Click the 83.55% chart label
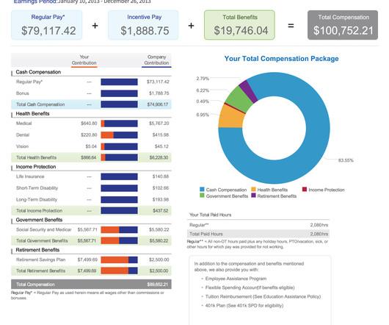This screenshot has height=325, width=389. (x=346, y=160)
